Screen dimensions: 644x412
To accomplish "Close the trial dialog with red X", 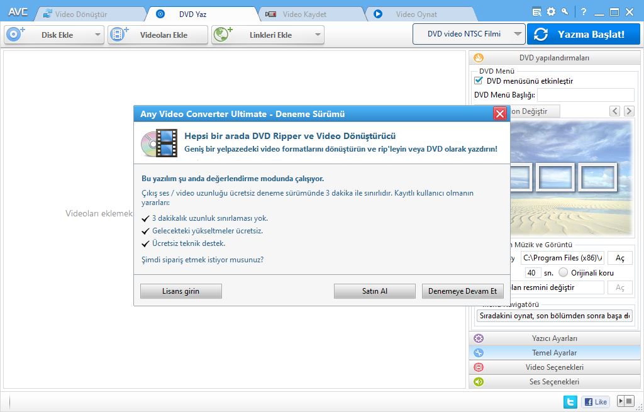I will 499,114.
